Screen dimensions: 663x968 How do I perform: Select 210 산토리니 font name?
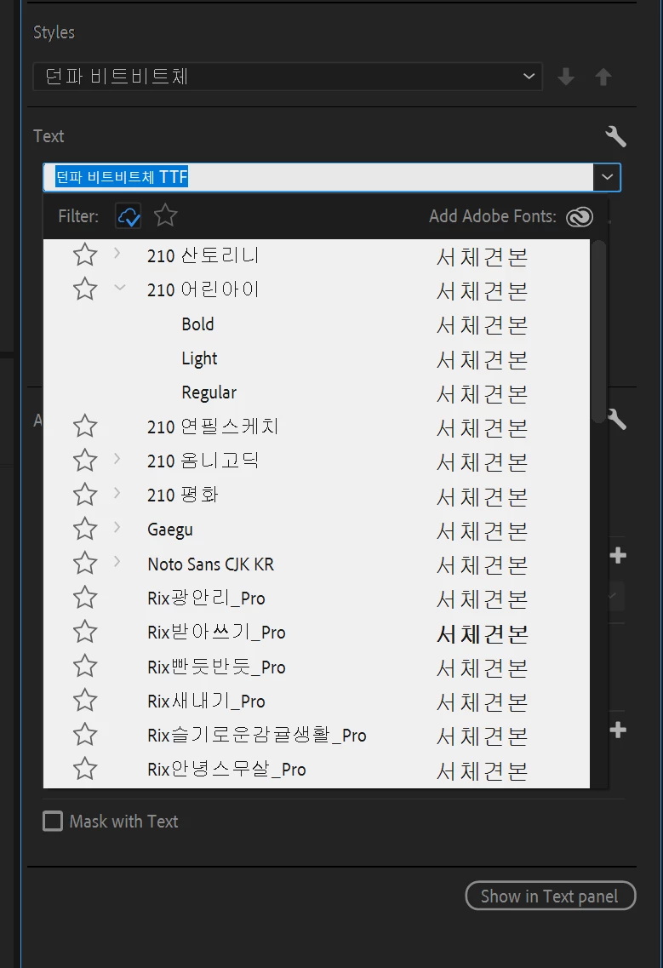[203, 255]
